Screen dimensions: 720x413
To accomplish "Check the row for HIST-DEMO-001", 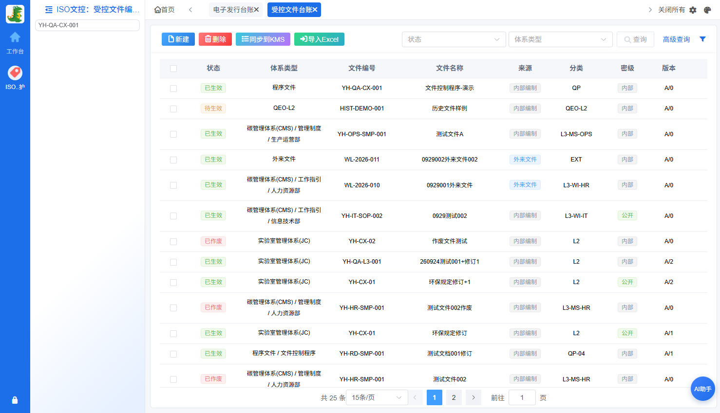I will tap(173, 109).
